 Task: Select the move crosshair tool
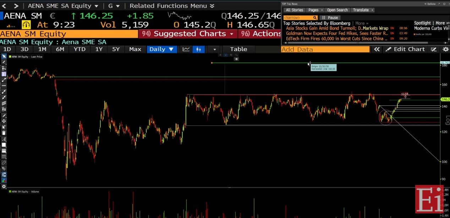coord(4,121)
